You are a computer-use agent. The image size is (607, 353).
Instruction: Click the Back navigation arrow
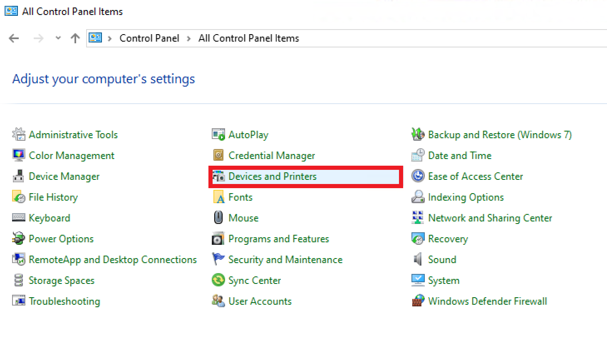tap(14, 38)
